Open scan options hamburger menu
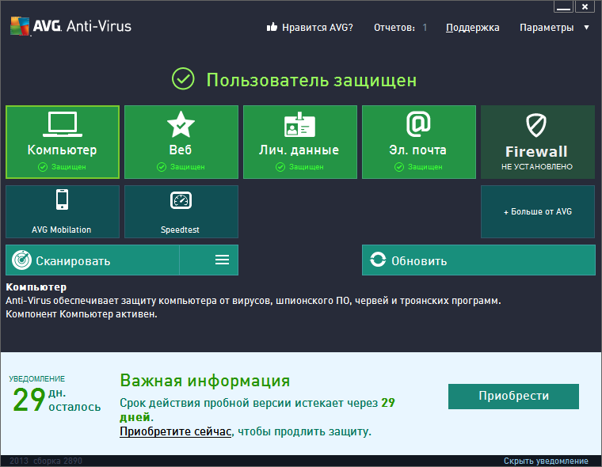Screen dimensions: 602x467 tap(222, 260)
